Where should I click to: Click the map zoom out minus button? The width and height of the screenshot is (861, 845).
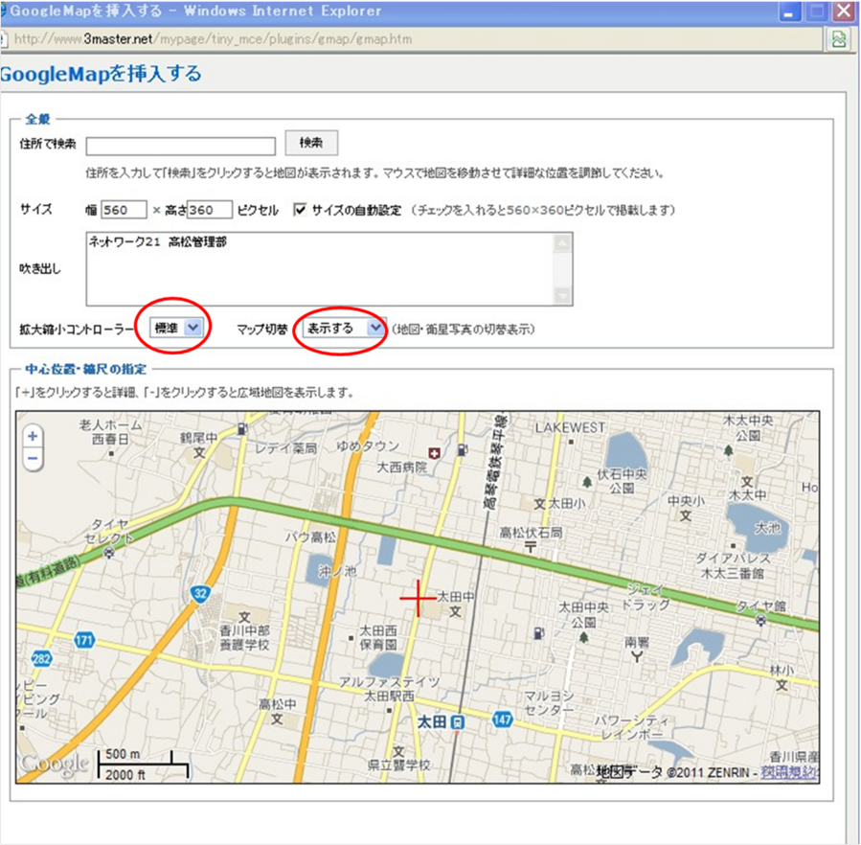click(x=33, y=458)
